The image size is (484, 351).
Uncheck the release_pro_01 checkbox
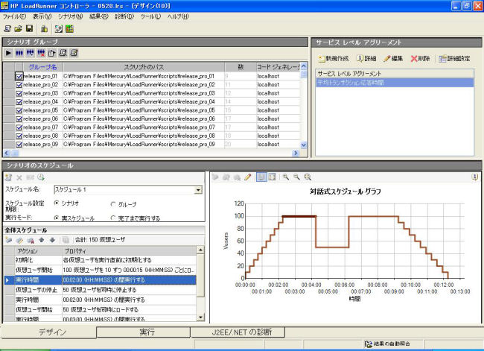coord(19,76)
